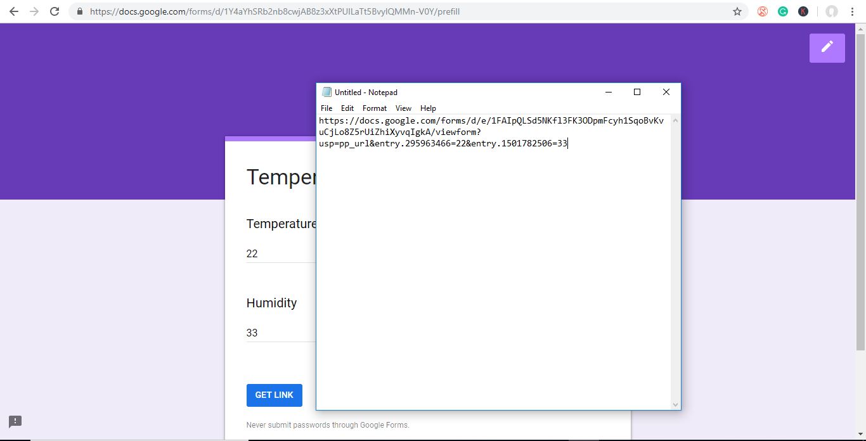Open Chrome three-dot menu
This screenshot has width=866, height=441.
[x=853, y=11]
